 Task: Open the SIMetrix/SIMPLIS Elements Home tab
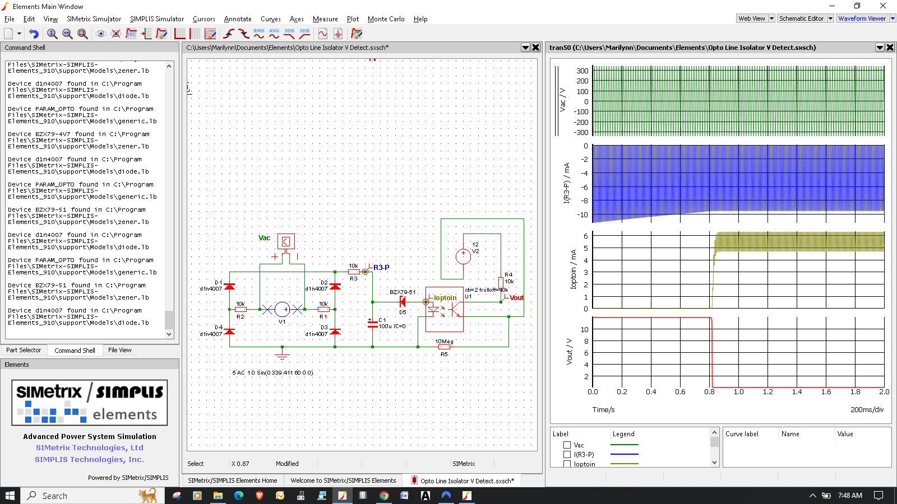(x=233, y=480)
